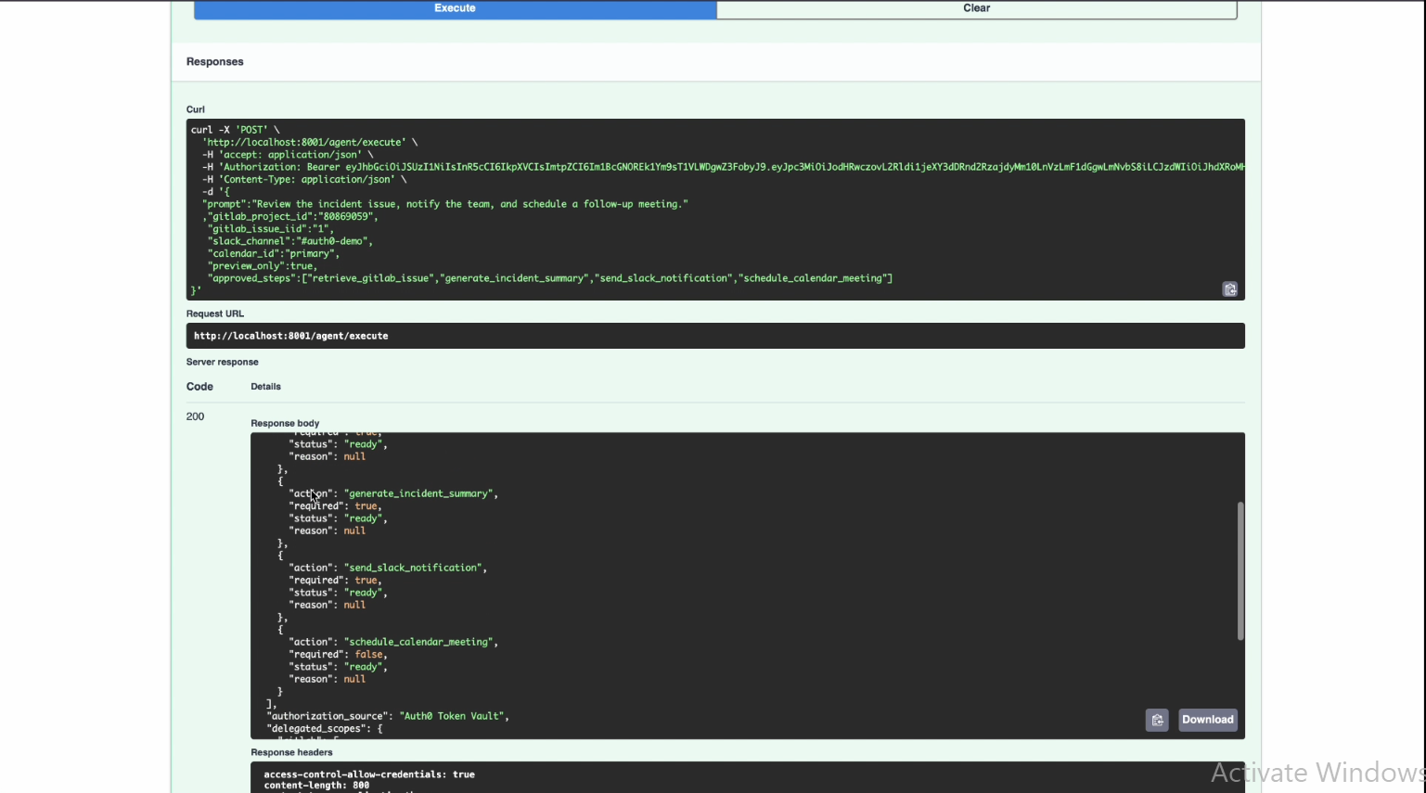The width and height of the screenshot is (1426, 793).
Task: Click the "Response body" label
Action: [x=285, y=423]
